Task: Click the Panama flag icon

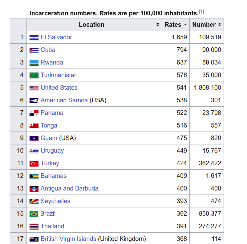Action: 34,113
